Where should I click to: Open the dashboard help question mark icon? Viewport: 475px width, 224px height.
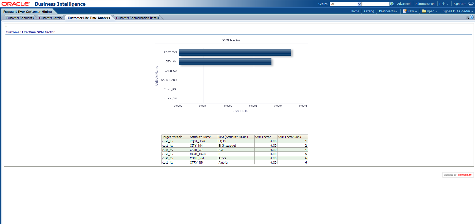click(x=472, y=17)
